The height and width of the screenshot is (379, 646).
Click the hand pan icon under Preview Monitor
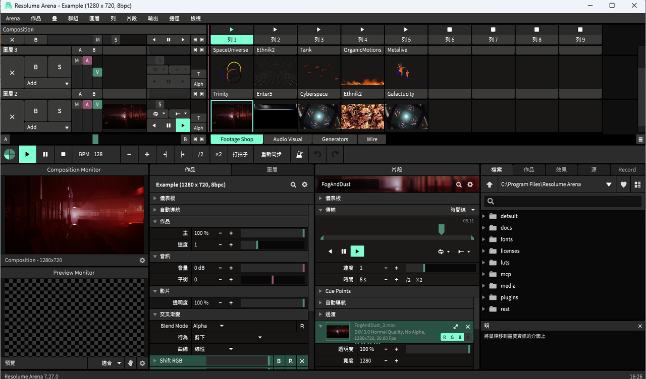click(x=130, y=363)
